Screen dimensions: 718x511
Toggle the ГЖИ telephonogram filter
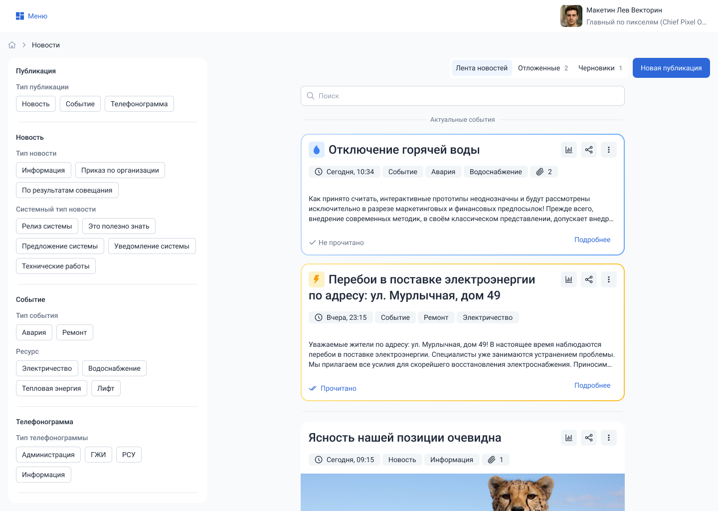click(98, 455)
